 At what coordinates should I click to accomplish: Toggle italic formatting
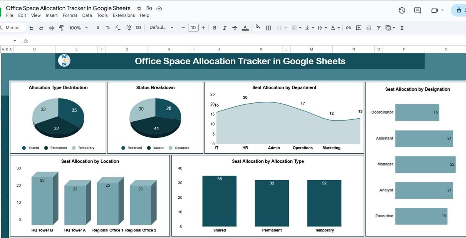pyautogui.click(x=225, y=28)
